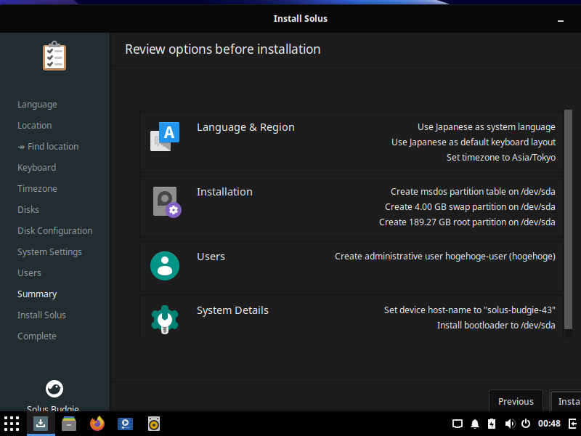
Task: Select the installer download icon in taskbar
Action: coord(41,424)
